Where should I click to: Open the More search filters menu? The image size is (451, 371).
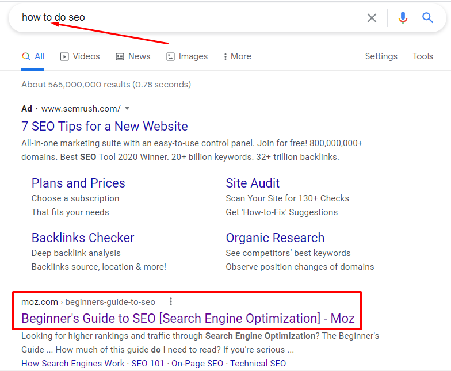[238, 56]
